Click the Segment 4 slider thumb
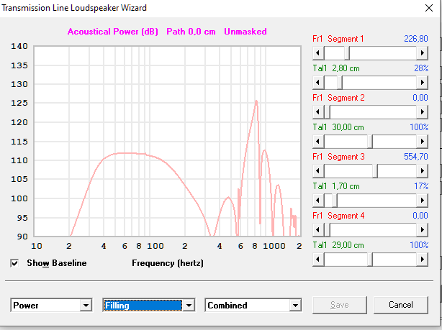This screenshot has height=330, width=442. 328,230
